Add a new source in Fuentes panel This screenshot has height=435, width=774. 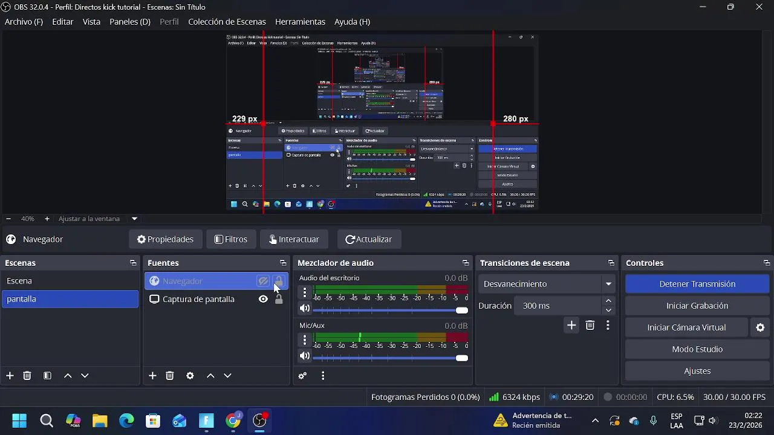152,376
